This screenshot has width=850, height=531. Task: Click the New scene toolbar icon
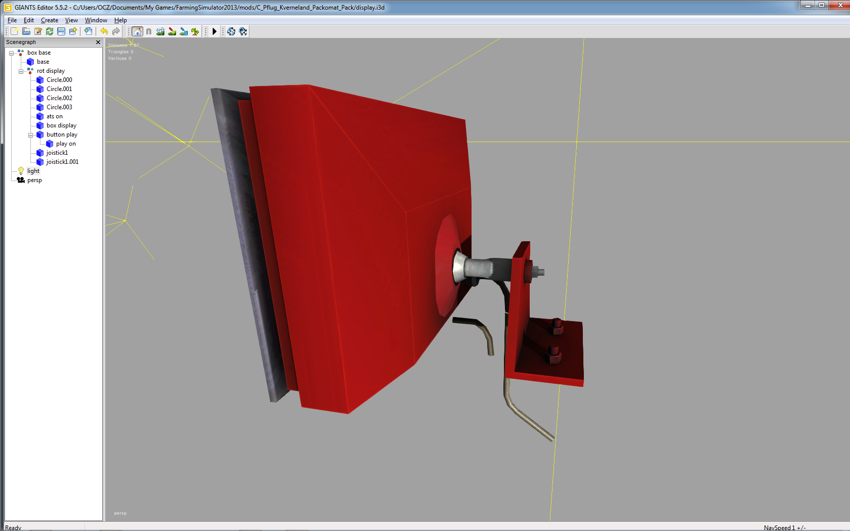[14, 31]
